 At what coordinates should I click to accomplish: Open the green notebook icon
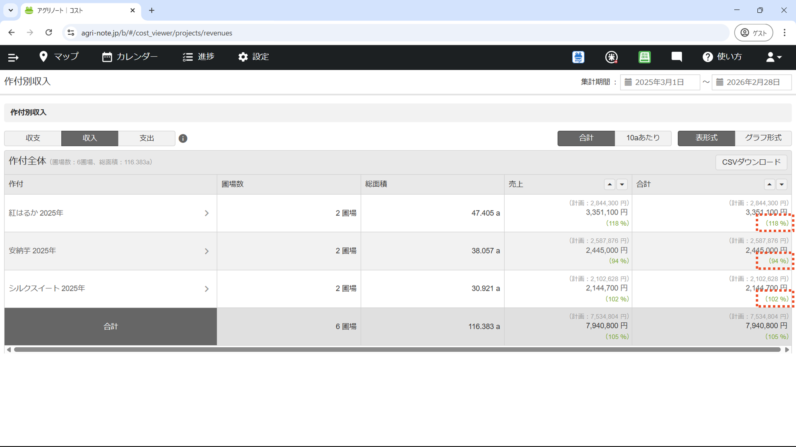[x=644, y=57]
